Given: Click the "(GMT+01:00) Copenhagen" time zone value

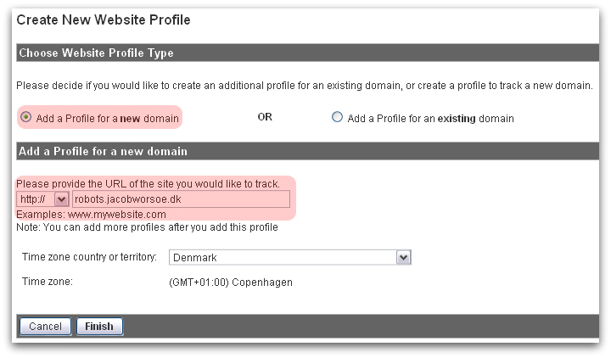Looking at the screenshot, I should (231, 282).
